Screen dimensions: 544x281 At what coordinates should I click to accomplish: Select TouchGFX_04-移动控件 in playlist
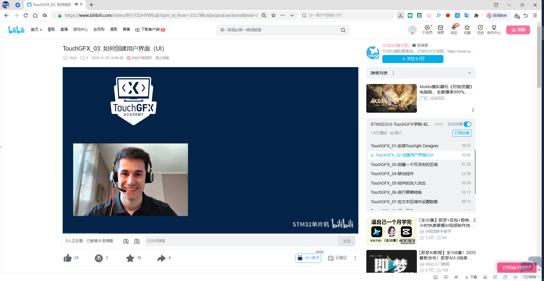click(392, 174)
